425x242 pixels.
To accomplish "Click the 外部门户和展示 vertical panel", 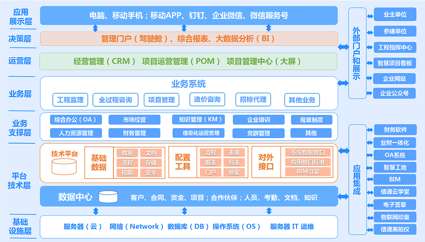I will pyautogui.click(x=356, y=53).
